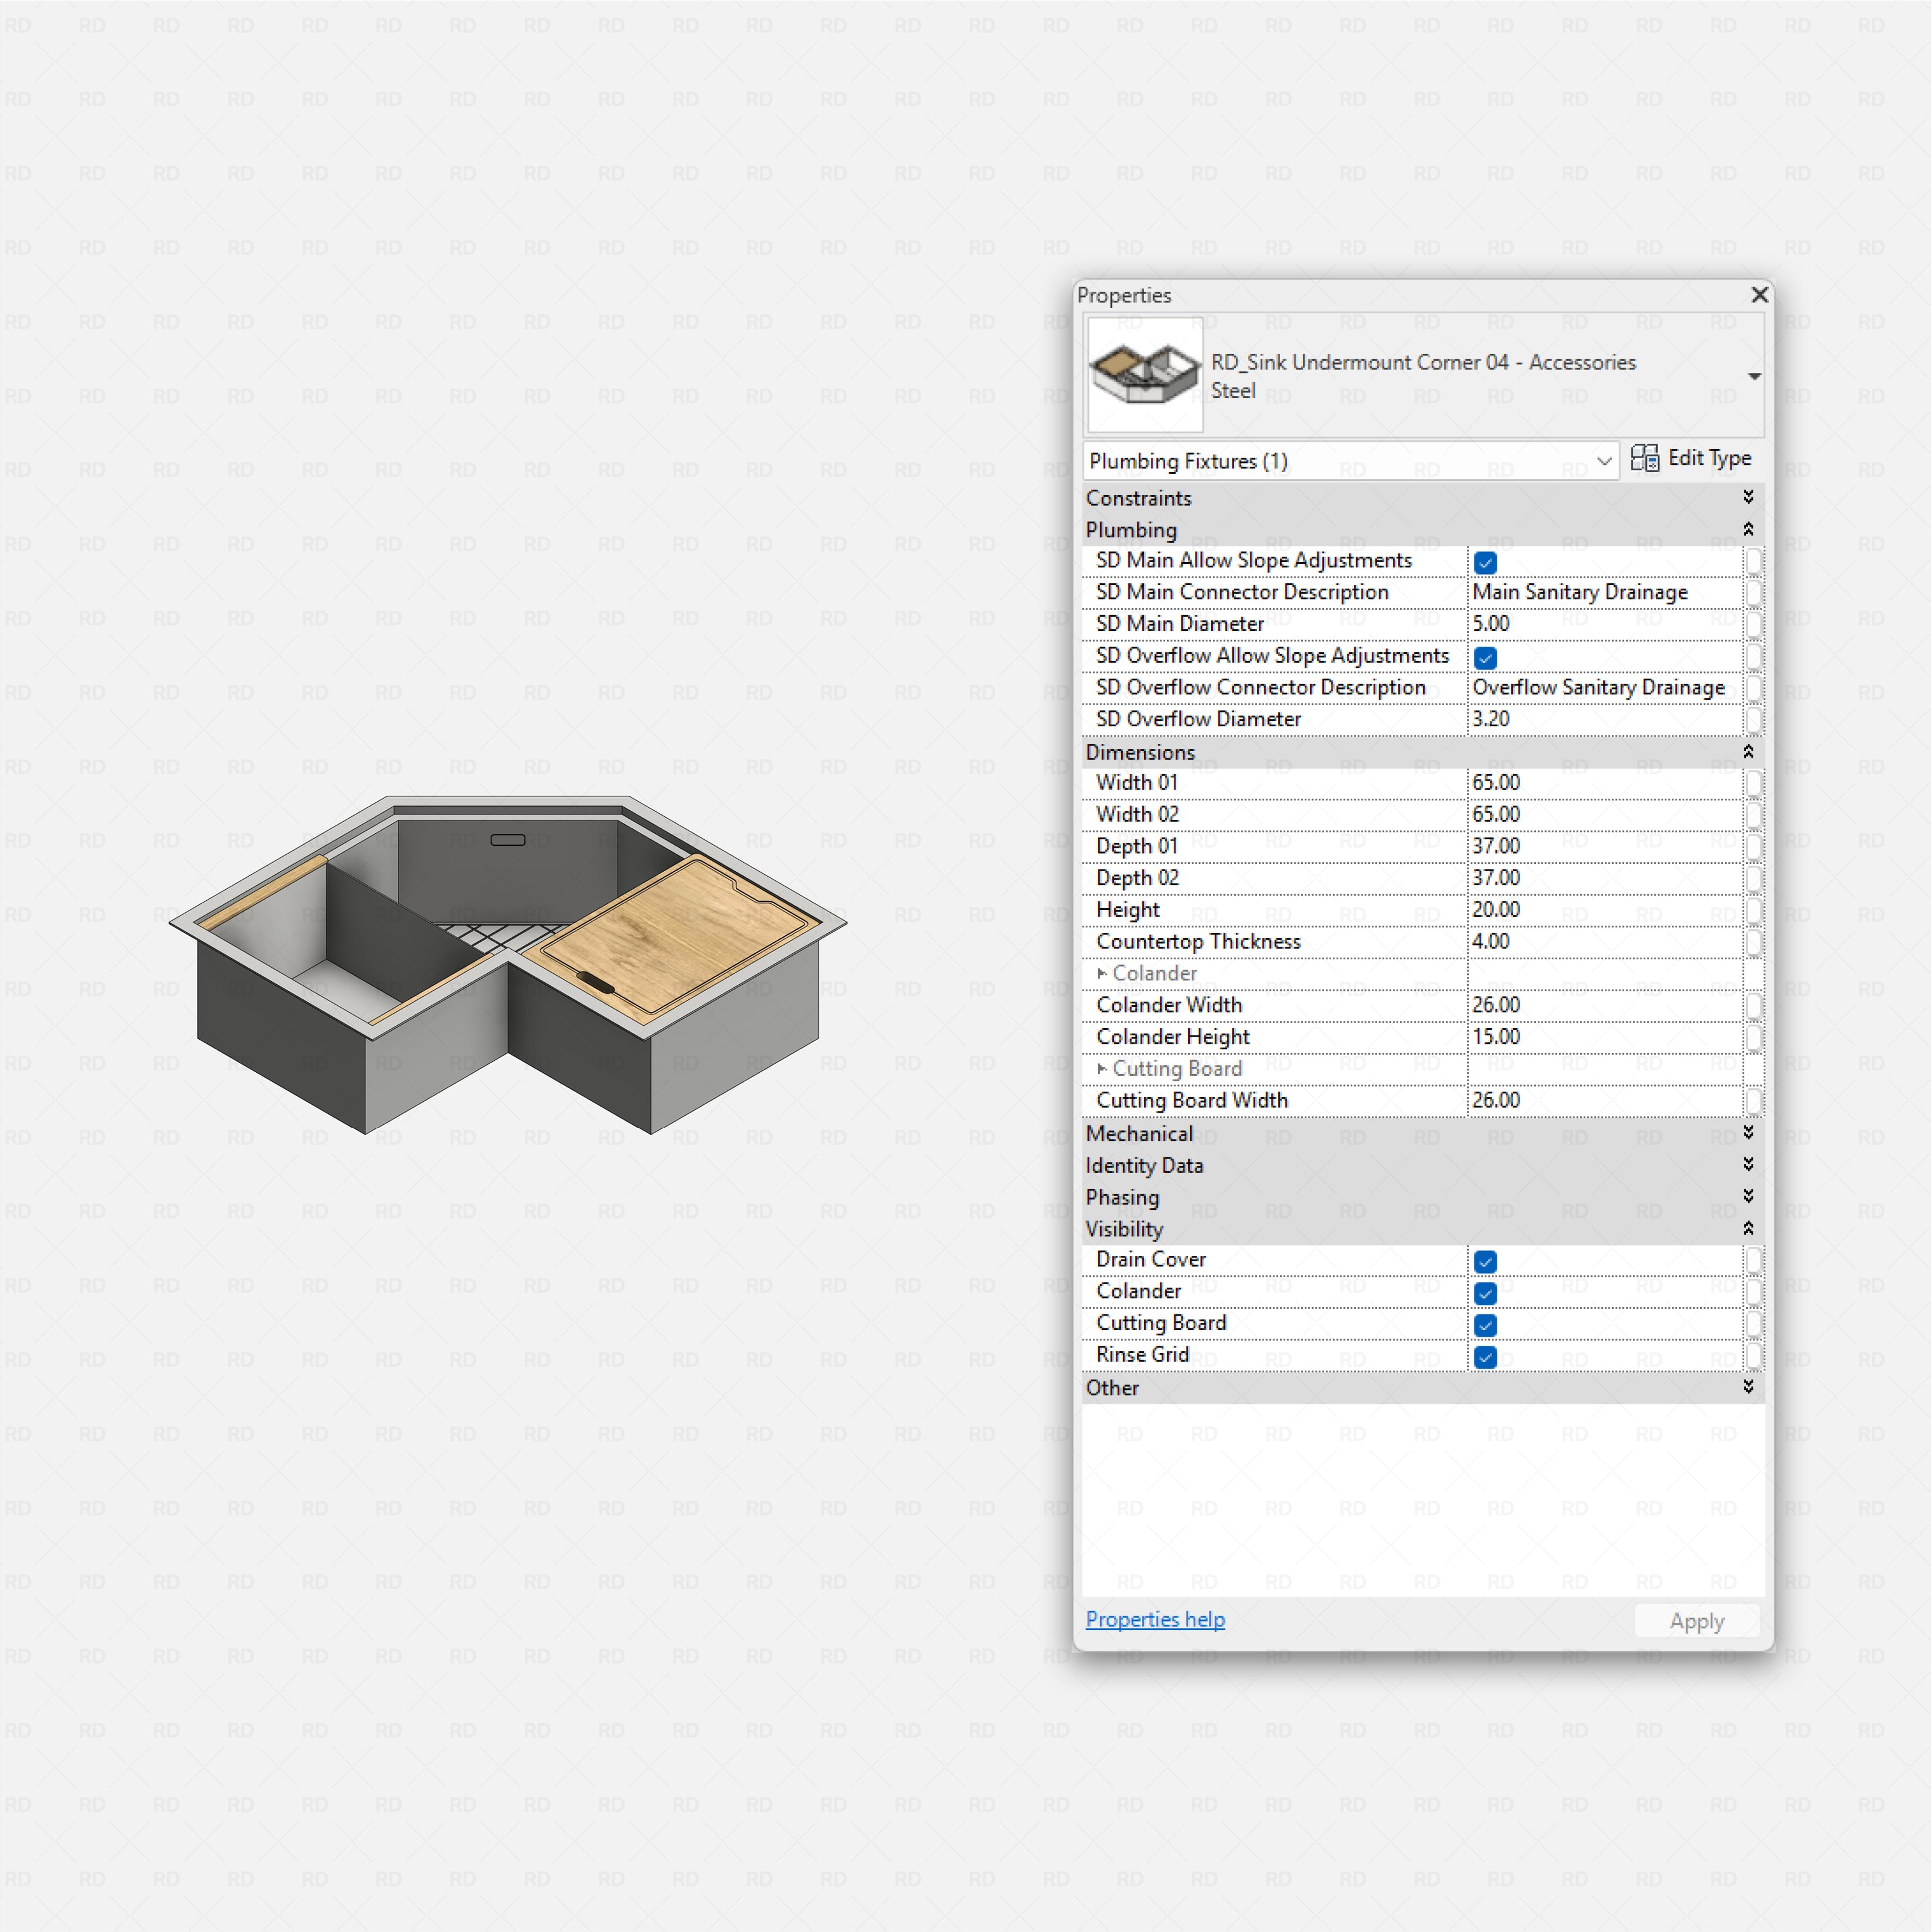The width and height of the screenshot is (1932, 1932).
Task: Open the Properties help link
Action: [x=1155, y=1619]
